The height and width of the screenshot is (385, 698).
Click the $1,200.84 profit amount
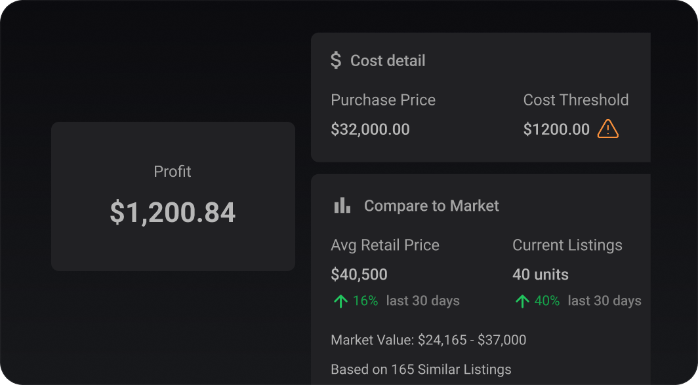(x=173, y=212)
